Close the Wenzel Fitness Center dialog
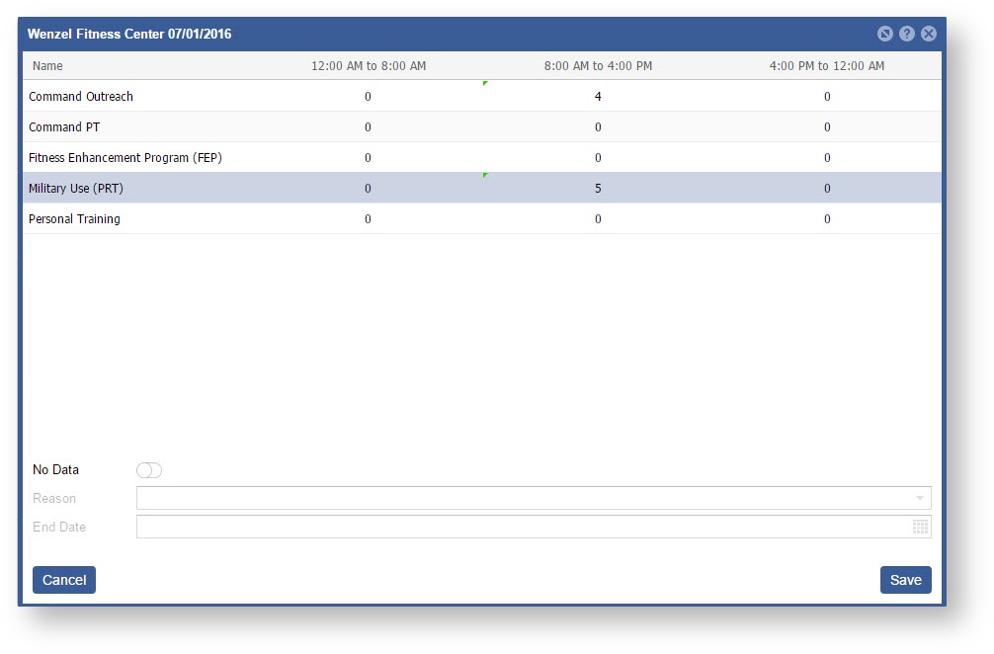 click(x=929, y=34)
